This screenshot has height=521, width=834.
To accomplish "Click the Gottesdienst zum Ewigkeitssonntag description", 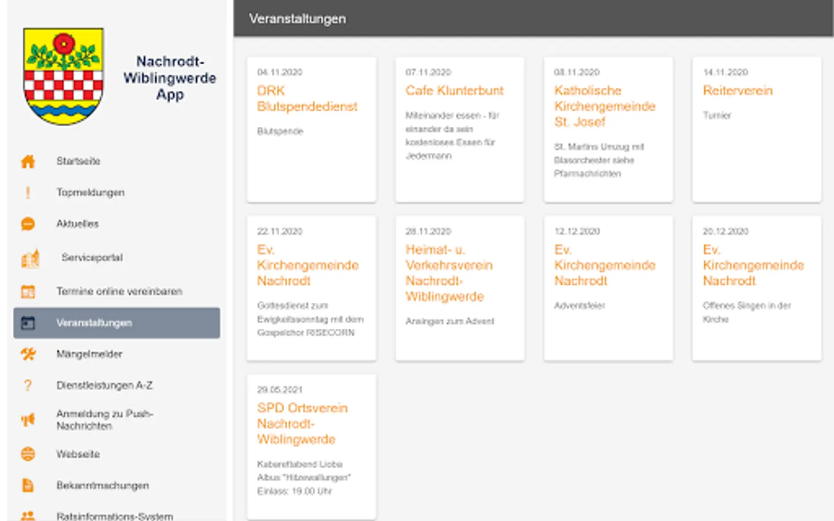I will [x=310, y=319].
